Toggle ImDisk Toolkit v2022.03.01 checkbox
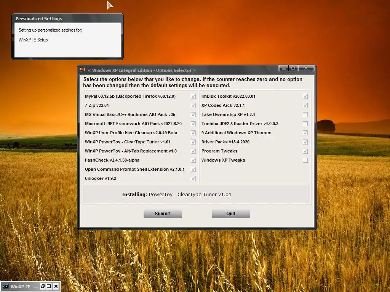The width and height of the screenshot is (390, 292). [x=305, y=96]
